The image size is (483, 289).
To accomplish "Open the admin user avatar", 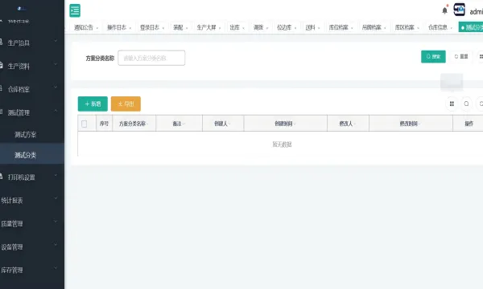I will 459,10.
